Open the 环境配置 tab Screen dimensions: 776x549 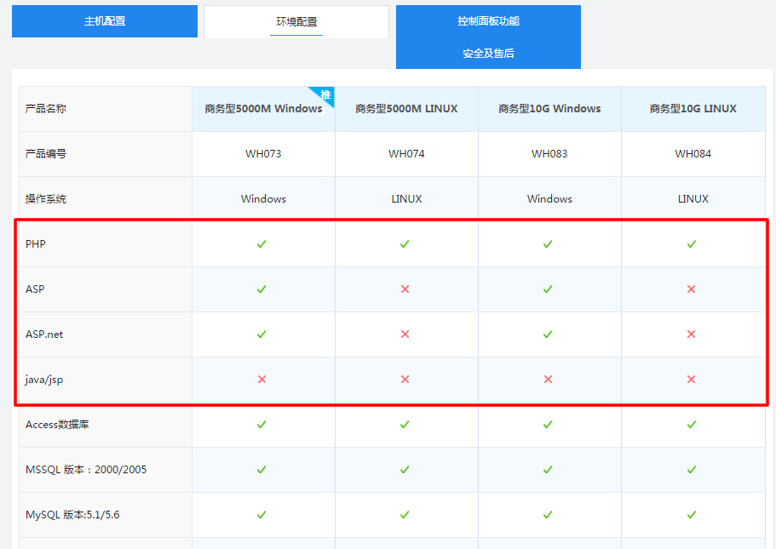pos(296,21)
